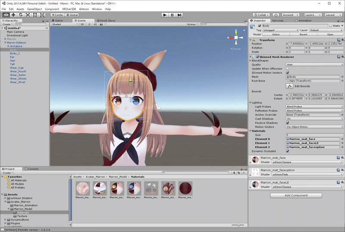Toggle Body object active checkbox
Screen dimensions: 345x232
[x=260, y=26]
